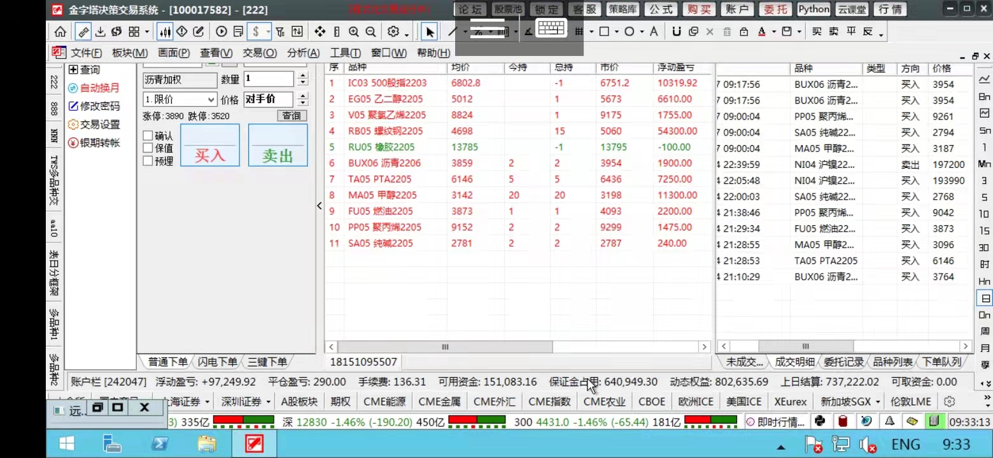Screen dimensions: 993x458
Task: Open 银期转帐 sidebar item
Action: (94, 142)
